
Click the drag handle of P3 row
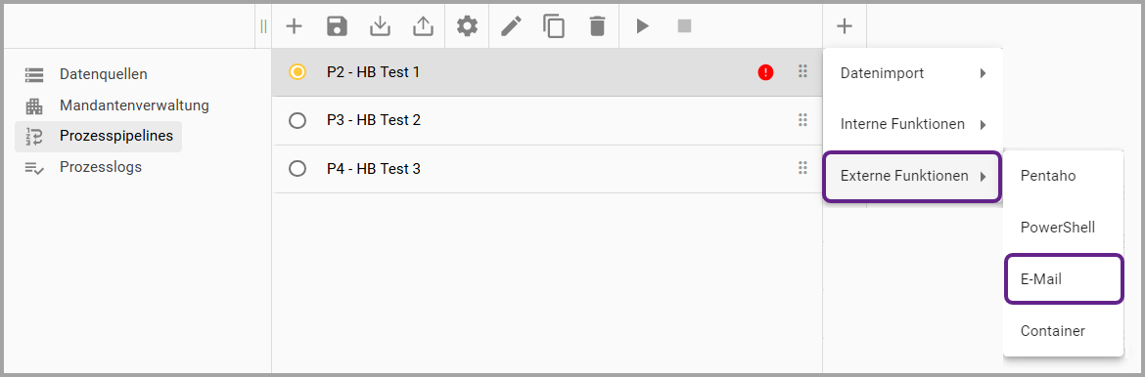point(802,120)
